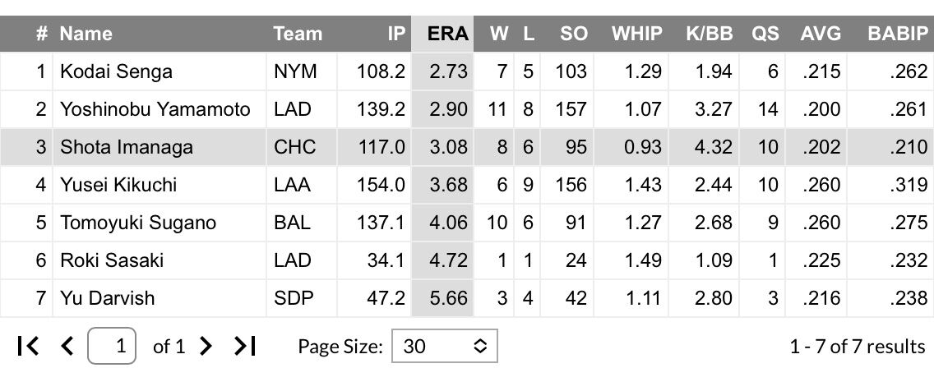The width and height of the screenshot is (934, 368).
Task: Click Tomoyuki Sugano's BAL team link
Action: tap(292, 223)
